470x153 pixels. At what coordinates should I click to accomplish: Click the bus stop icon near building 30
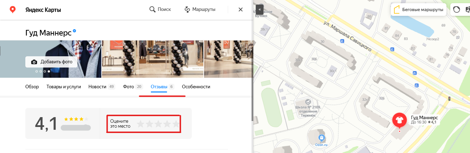342,41
